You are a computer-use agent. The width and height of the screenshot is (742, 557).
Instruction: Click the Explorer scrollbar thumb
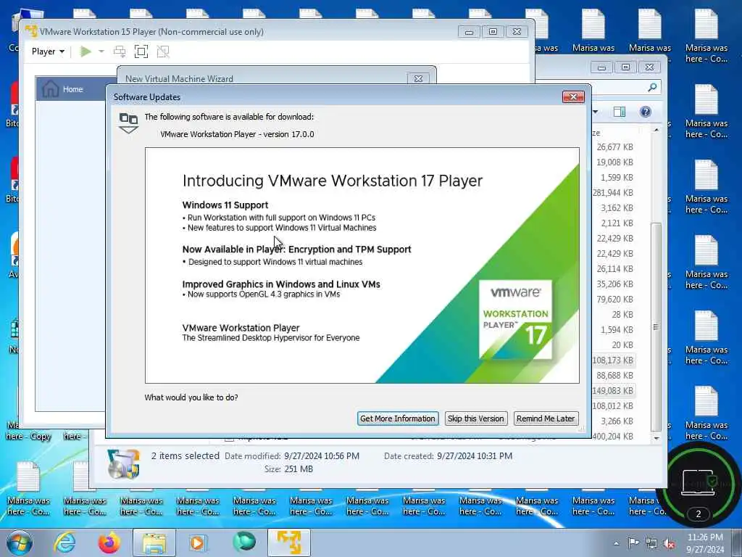[656, 326]
